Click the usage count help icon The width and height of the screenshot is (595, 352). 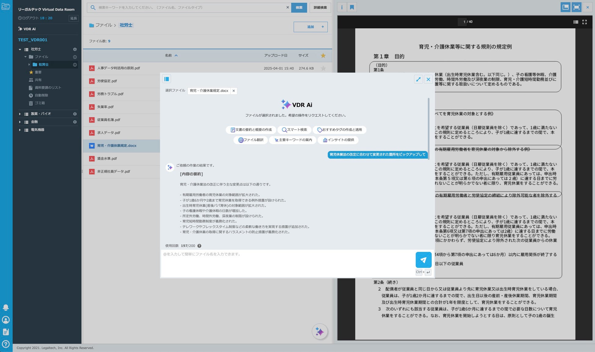(199, 246)
